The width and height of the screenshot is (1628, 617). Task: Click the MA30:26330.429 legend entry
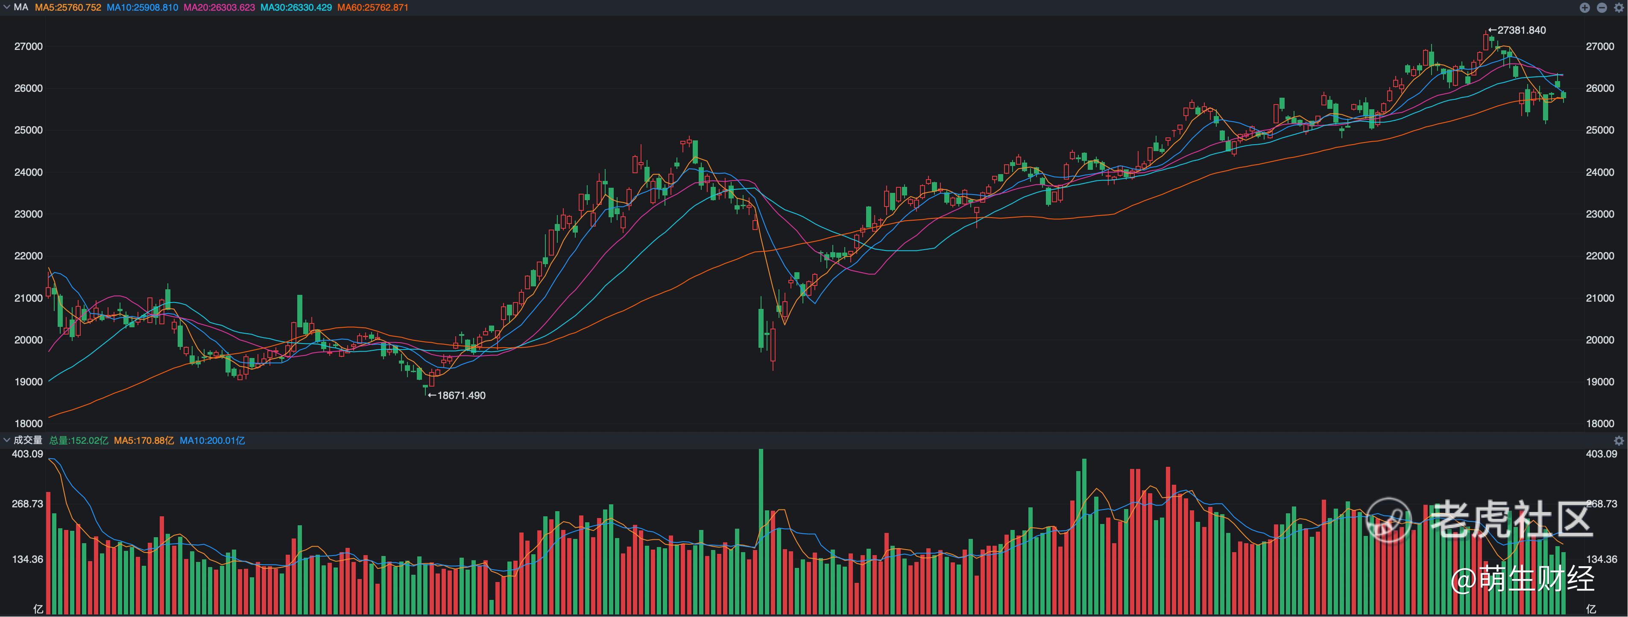[296, 8]
